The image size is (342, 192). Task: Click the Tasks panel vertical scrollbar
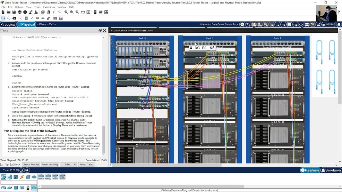tap(104, 140)
